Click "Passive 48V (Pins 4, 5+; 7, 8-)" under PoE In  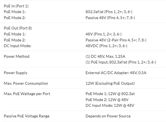[110, 18]
